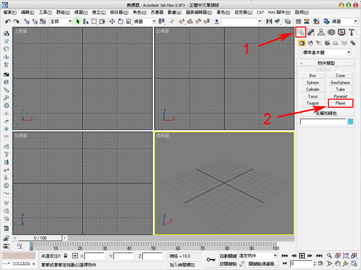Click the Teapot primitive button
Image resolution: width=361 pixels, height=270 pixels.
[313, 103]
